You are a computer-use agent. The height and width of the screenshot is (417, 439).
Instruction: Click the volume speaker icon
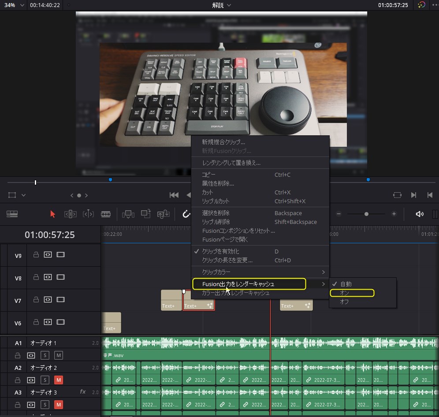click(x=420, y=214)
